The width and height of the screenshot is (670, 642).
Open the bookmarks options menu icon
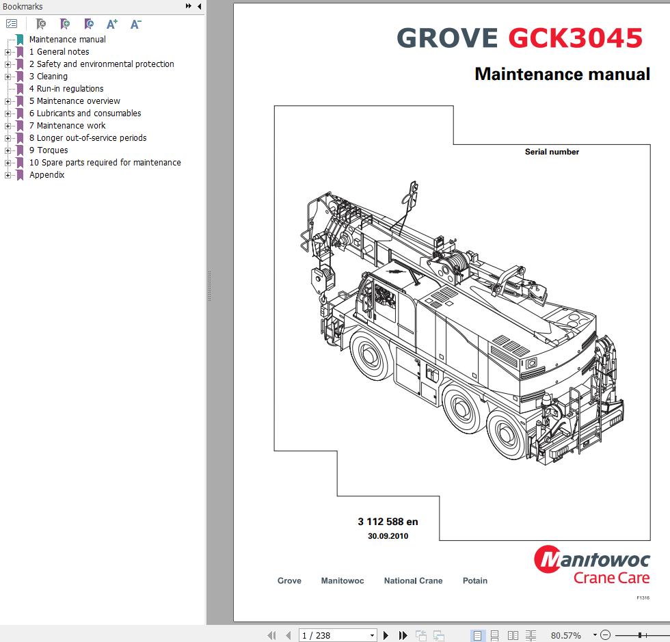click(x=12, y=24)
